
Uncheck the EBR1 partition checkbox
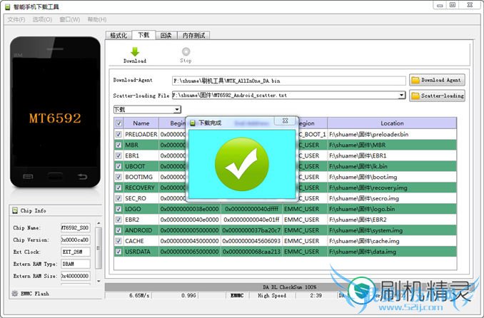(119, 155)
